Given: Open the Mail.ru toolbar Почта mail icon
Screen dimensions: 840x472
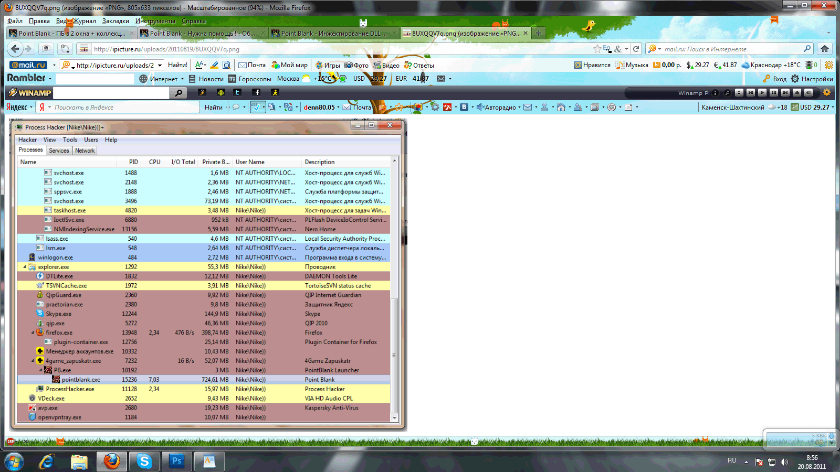Looking at the screenshot, I should click(x=243, y=65).
